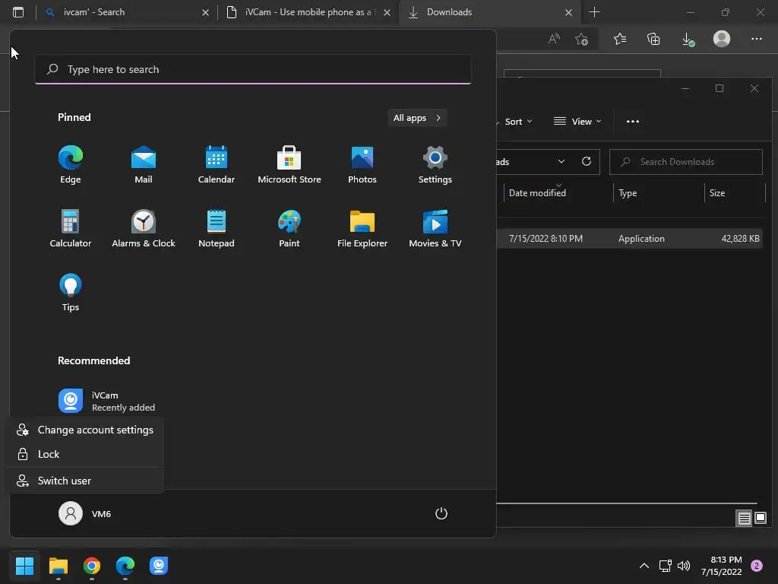Open Google Chrome from taskbar
This screenshot has width=778, height=584.
click(x=92, y=566)
